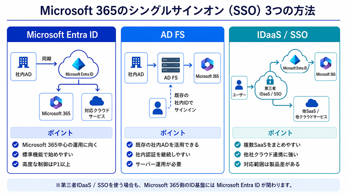Click the Microsoft 365 logo under Entra ID cloud
This screenshot has width=347, height=195.
(x=56, y=103)
